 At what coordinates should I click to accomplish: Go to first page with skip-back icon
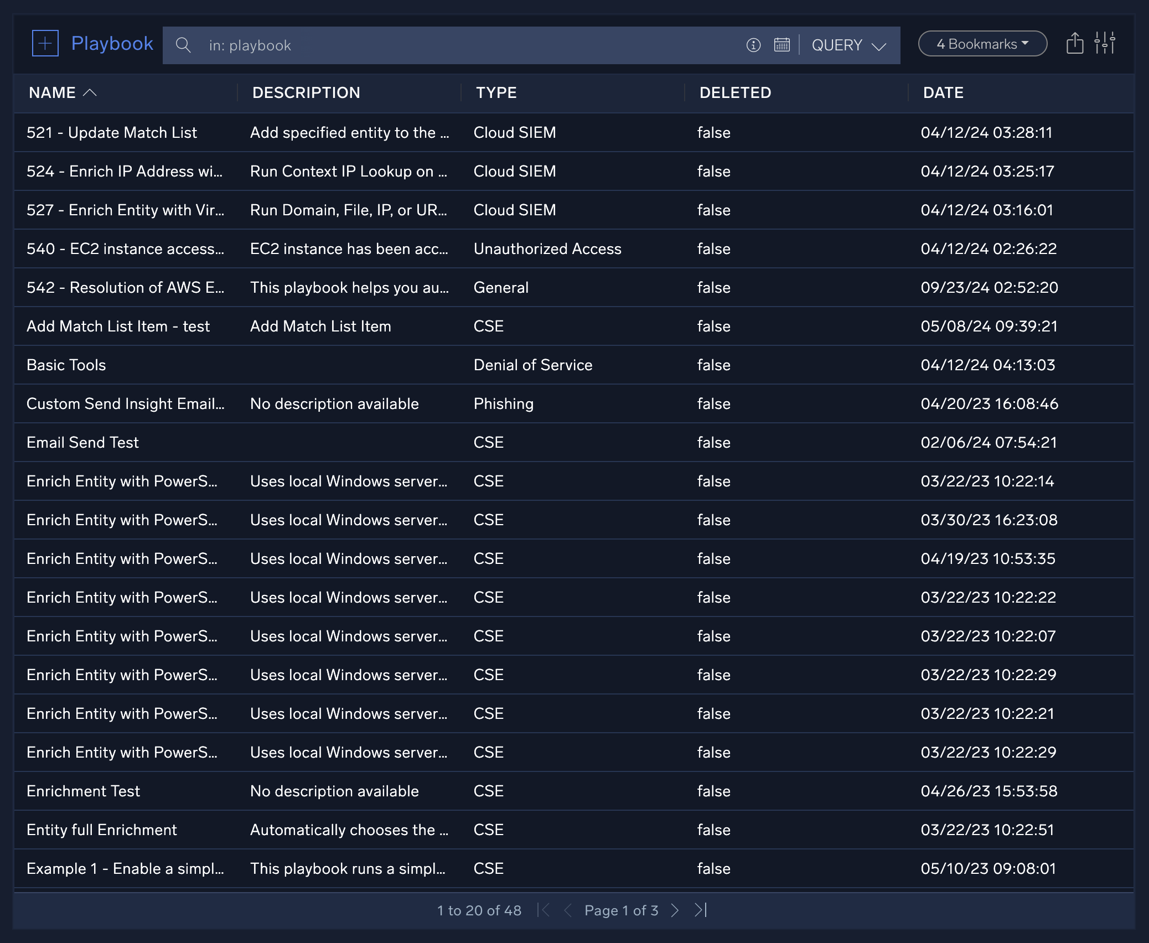tap(544, 910)
